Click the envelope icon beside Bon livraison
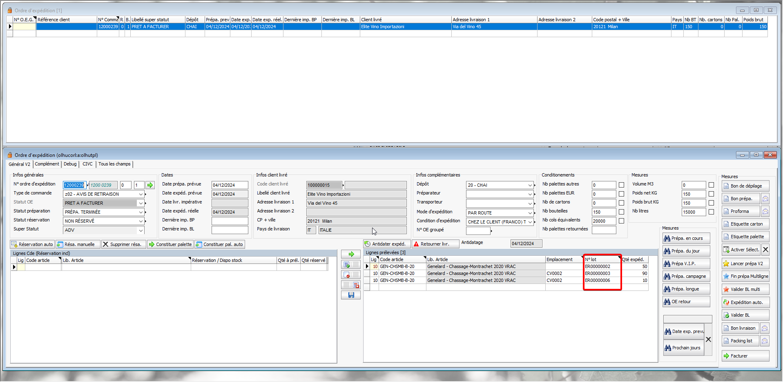783x382 pixels. [x=765, y=328]
